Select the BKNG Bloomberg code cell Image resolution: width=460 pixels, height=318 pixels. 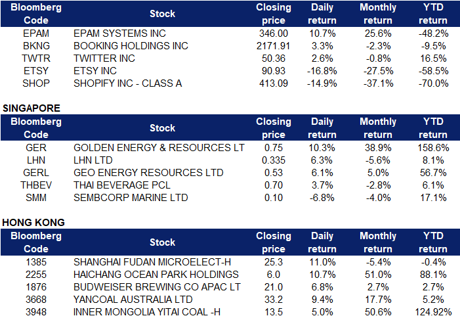(36, 46)
